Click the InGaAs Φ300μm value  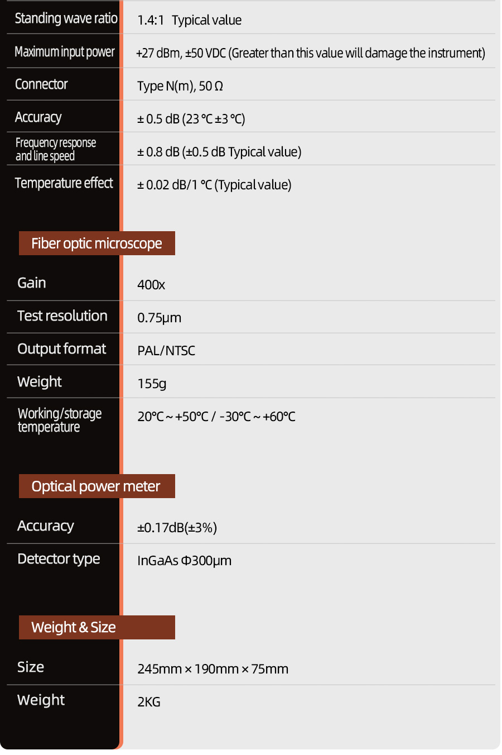tap(184, 561)
